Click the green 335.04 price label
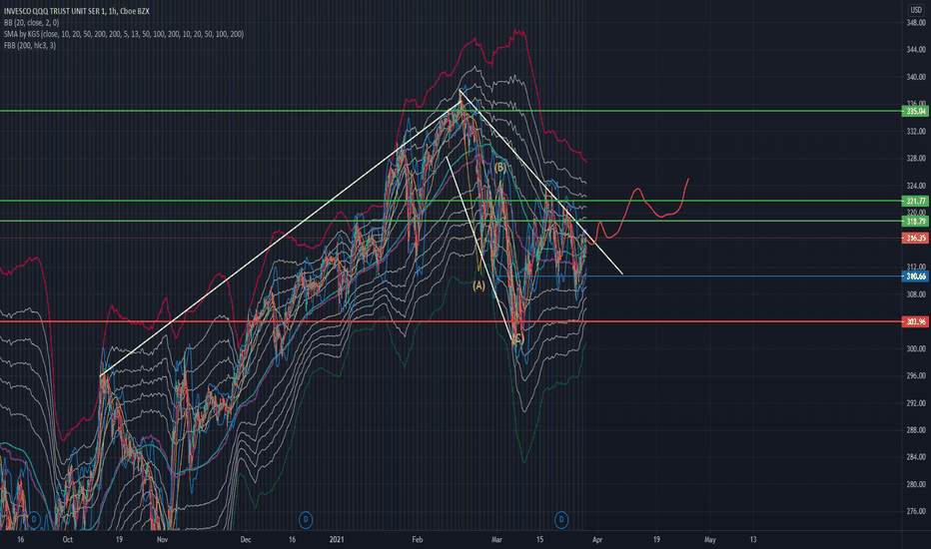This screenshot has width=931, height=549. (x=915, y=111)
